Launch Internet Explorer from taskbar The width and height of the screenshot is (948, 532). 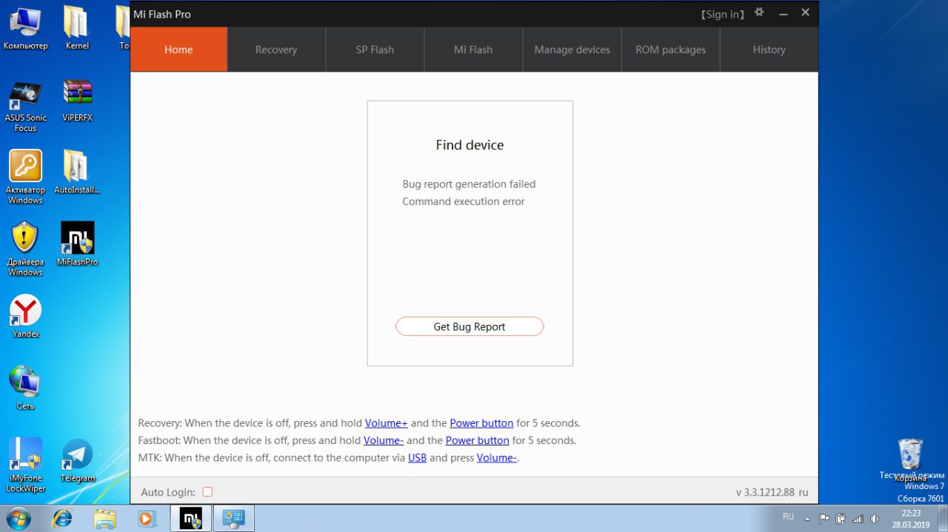click(62, 518)
